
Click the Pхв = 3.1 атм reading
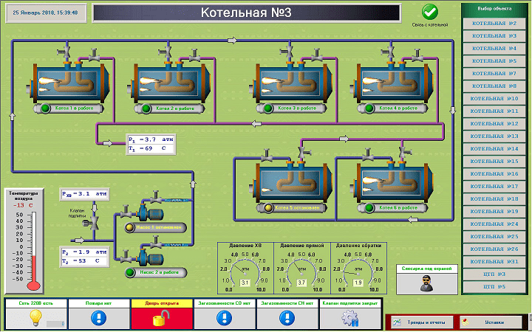pos(84,194)
